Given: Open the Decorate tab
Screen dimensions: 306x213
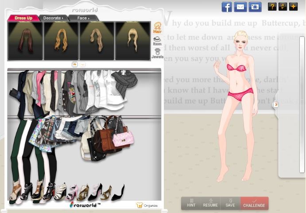Looking at the screenshot, I should coord(53,18).
